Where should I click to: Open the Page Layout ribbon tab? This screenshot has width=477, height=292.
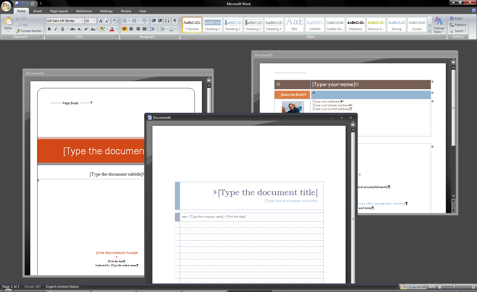59,11
